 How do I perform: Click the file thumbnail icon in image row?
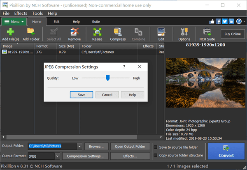(x=5, y=52)
